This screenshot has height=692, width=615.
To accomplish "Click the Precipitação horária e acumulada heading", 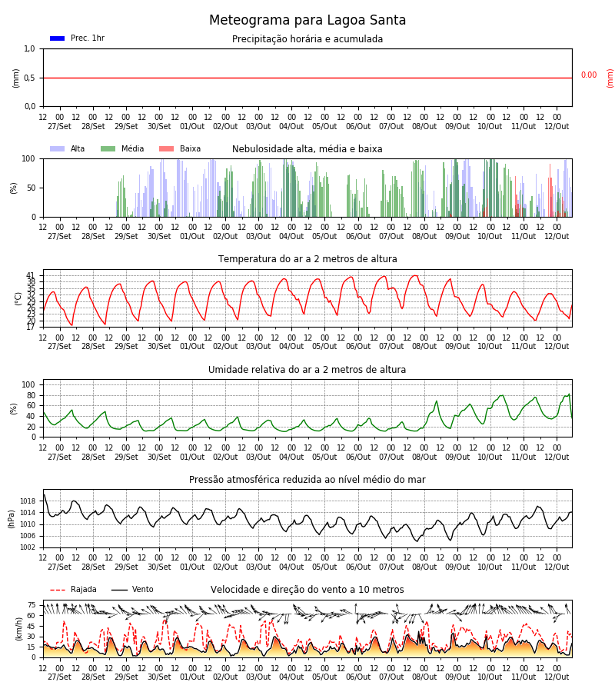I will (x=307, y=39).
